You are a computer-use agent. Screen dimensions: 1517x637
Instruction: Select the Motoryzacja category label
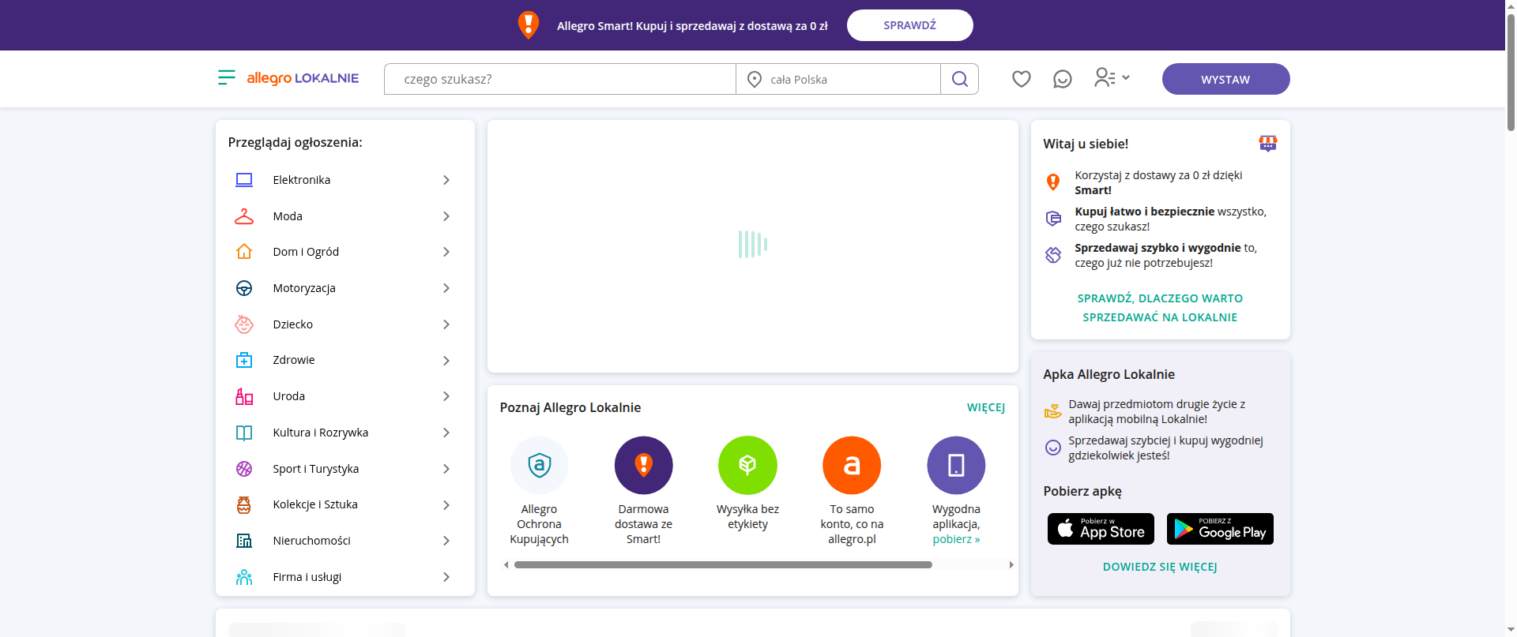[304, 288]
